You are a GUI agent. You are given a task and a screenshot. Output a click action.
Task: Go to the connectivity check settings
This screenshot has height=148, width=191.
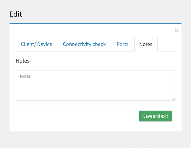[84, 44]
